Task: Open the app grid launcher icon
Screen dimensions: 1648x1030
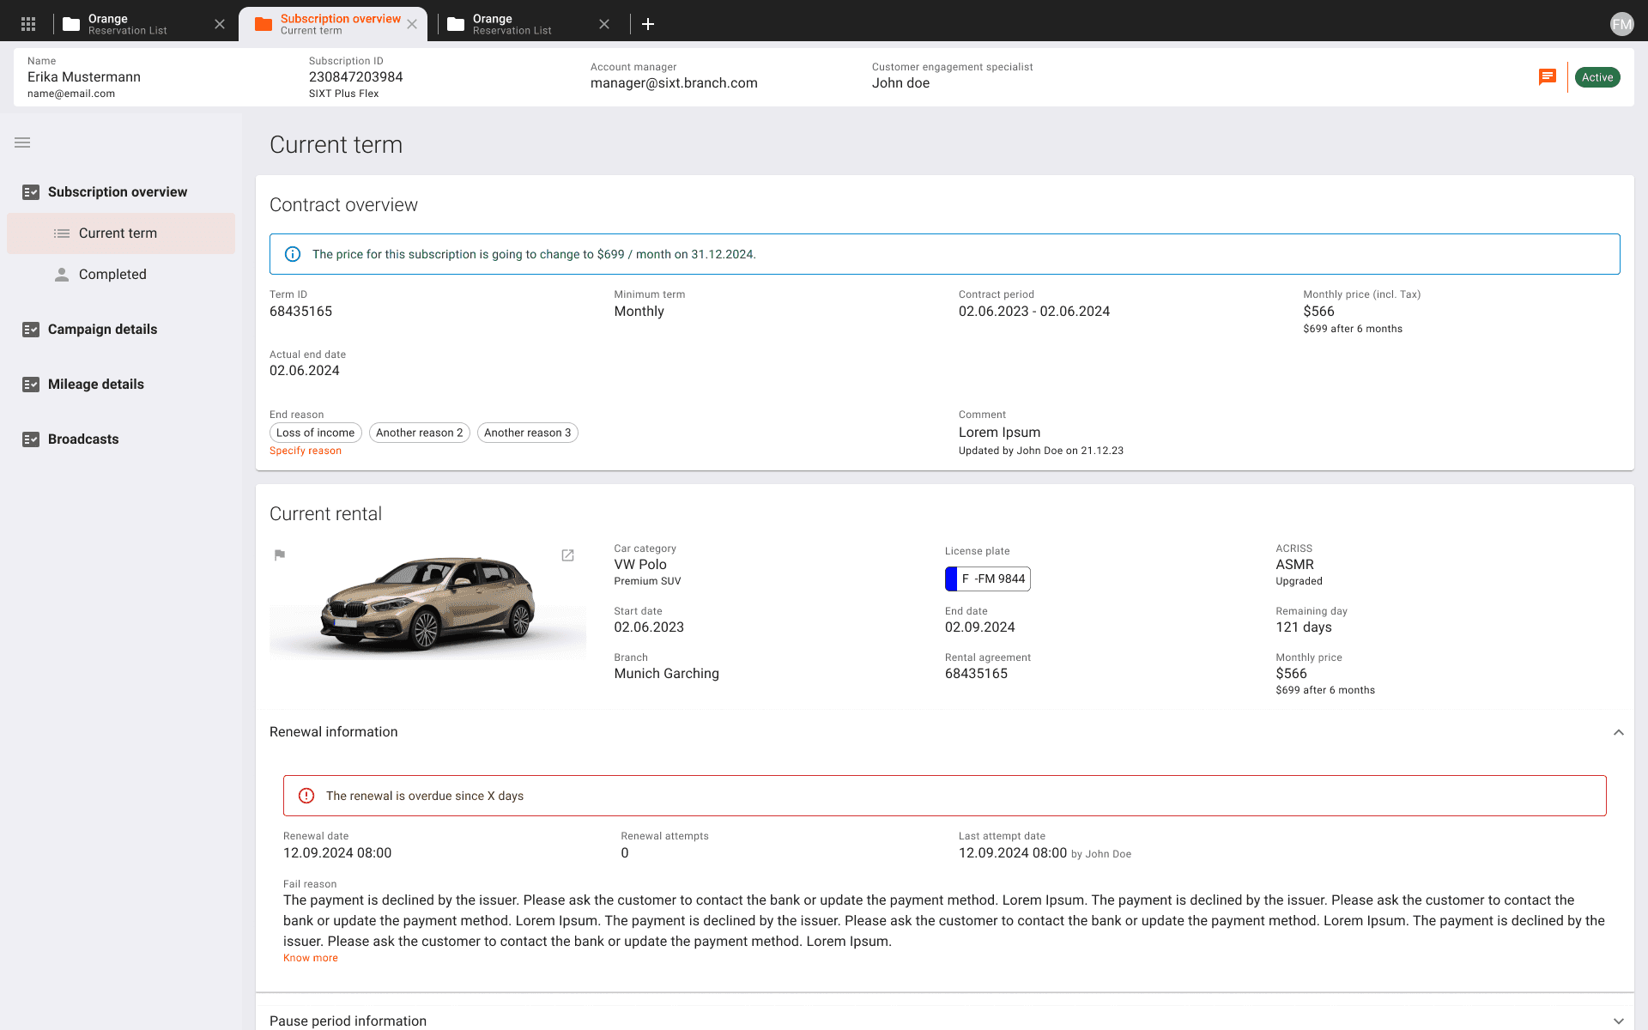Action: 28,24
